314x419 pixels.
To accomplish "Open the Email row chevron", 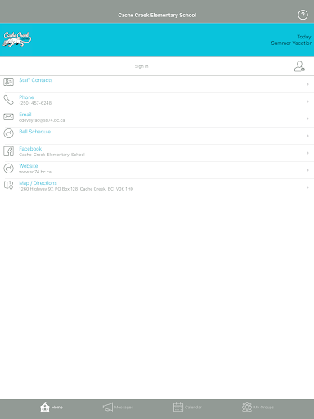I will pos(307,119).
